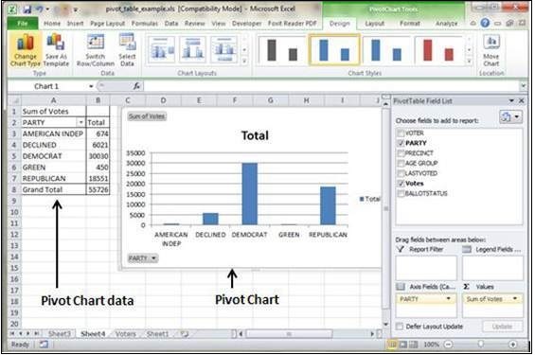The height and width of the screenshot is (355, 535).
Task: Click the Excel Help question mark icon
Action: 485,23
